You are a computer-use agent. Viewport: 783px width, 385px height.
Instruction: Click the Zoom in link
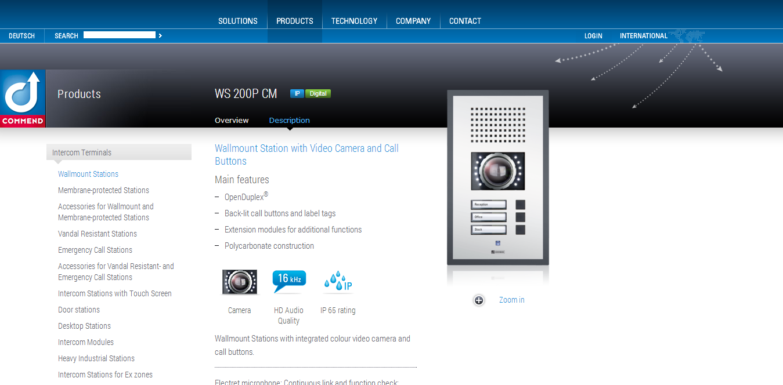point(511,300)
